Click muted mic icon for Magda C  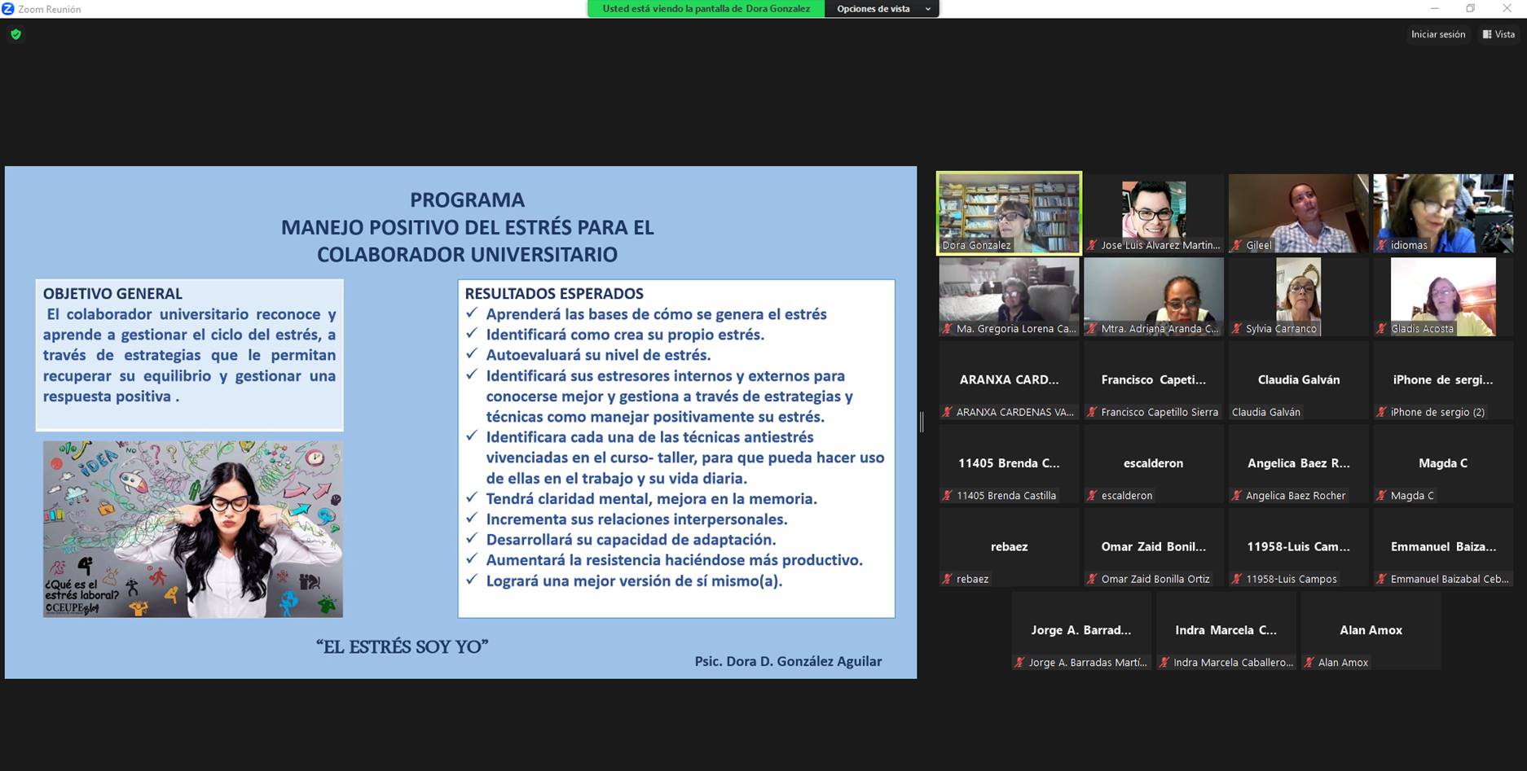(x=1381, y=495)
